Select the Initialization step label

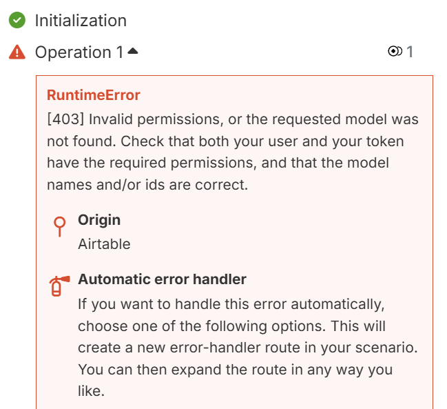coord(81,21)
